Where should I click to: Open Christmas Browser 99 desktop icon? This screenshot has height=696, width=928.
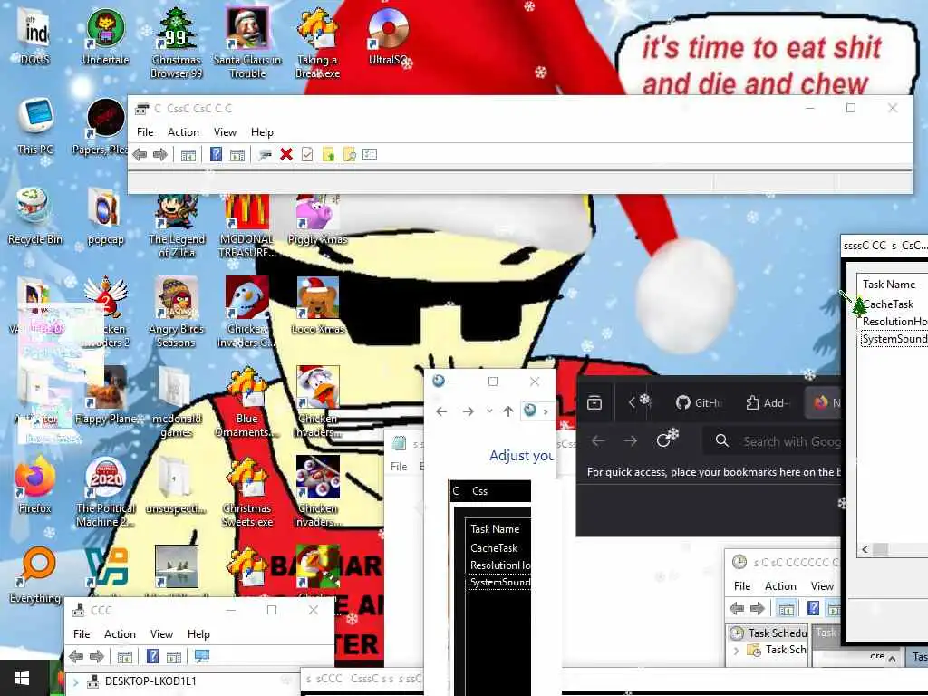point(177,43)
